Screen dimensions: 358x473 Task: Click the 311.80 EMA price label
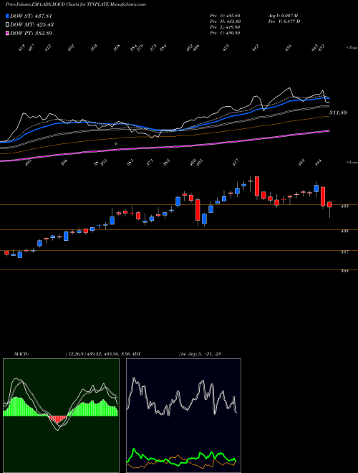(338, 113)
